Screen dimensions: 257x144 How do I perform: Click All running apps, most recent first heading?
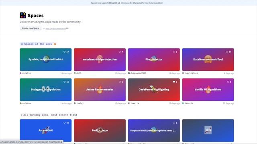pos(50,115)
